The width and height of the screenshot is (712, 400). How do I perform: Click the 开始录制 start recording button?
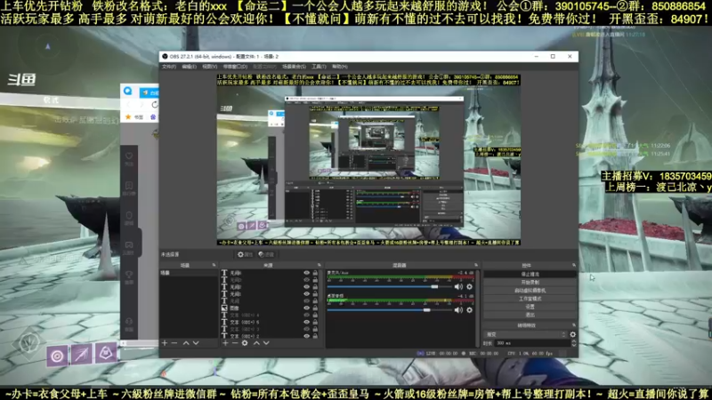point(530,282)
